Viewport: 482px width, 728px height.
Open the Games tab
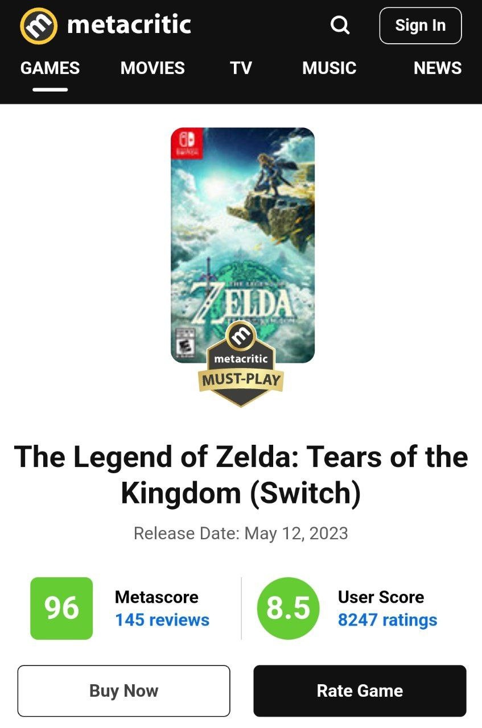coord(50,68)
